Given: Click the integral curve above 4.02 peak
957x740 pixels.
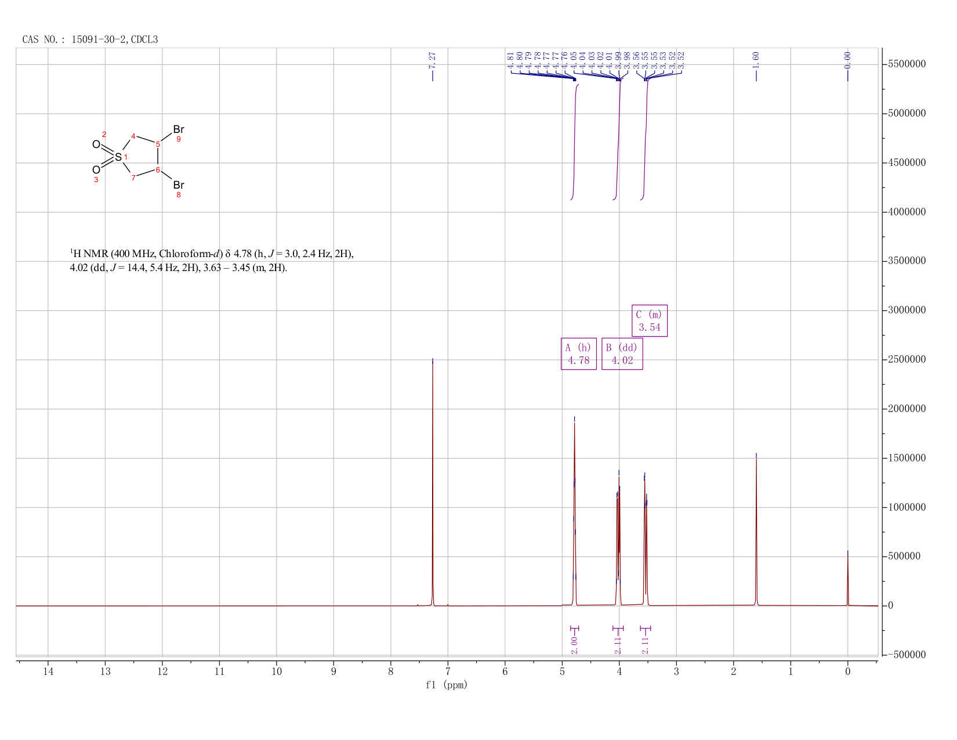Looking at the screenshot, I should [x=618, y=139].
